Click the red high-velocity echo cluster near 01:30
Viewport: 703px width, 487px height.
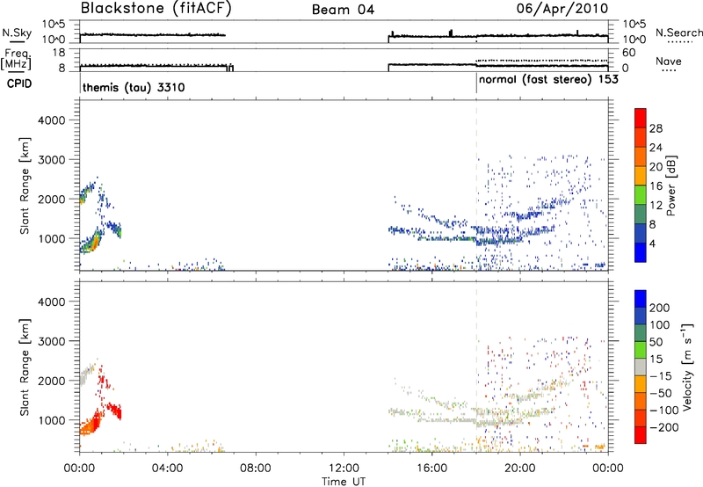pos(113,411)
